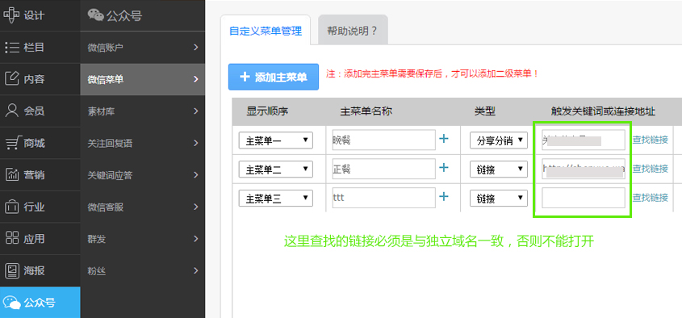The image size is (682, 318).
Task: Expand the 微信客服 submenu arrow
Action: pos(196,207)
